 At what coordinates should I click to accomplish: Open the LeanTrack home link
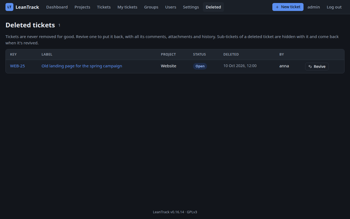tap(22, 7)
